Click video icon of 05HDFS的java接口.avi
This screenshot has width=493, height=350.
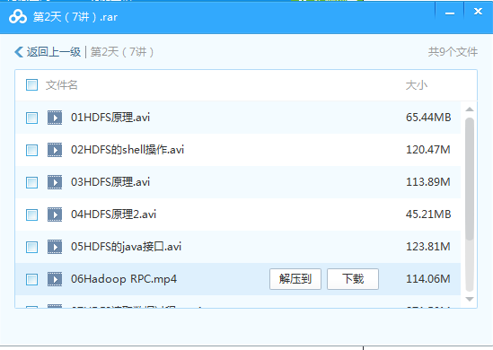tap(55, 247)
